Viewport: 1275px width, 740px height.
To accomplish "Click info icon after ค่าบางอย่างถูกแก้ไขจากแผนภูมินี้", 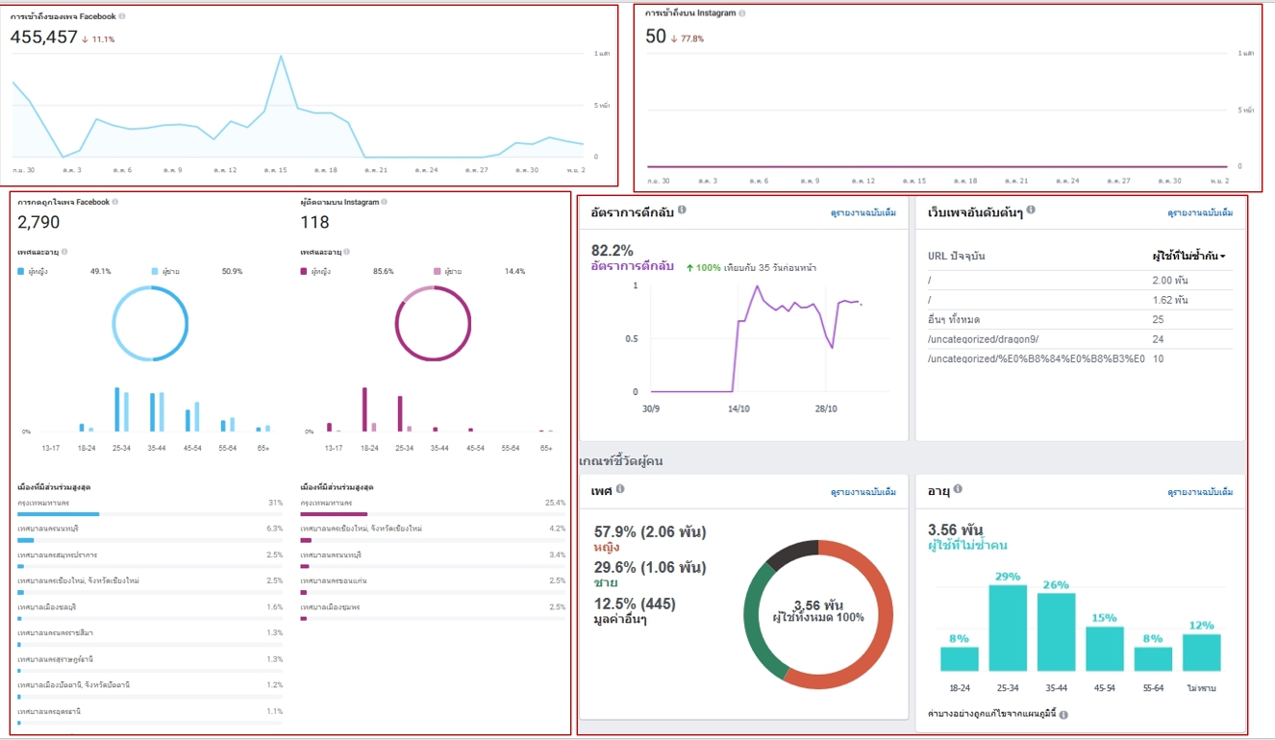I will point(1062,715).
